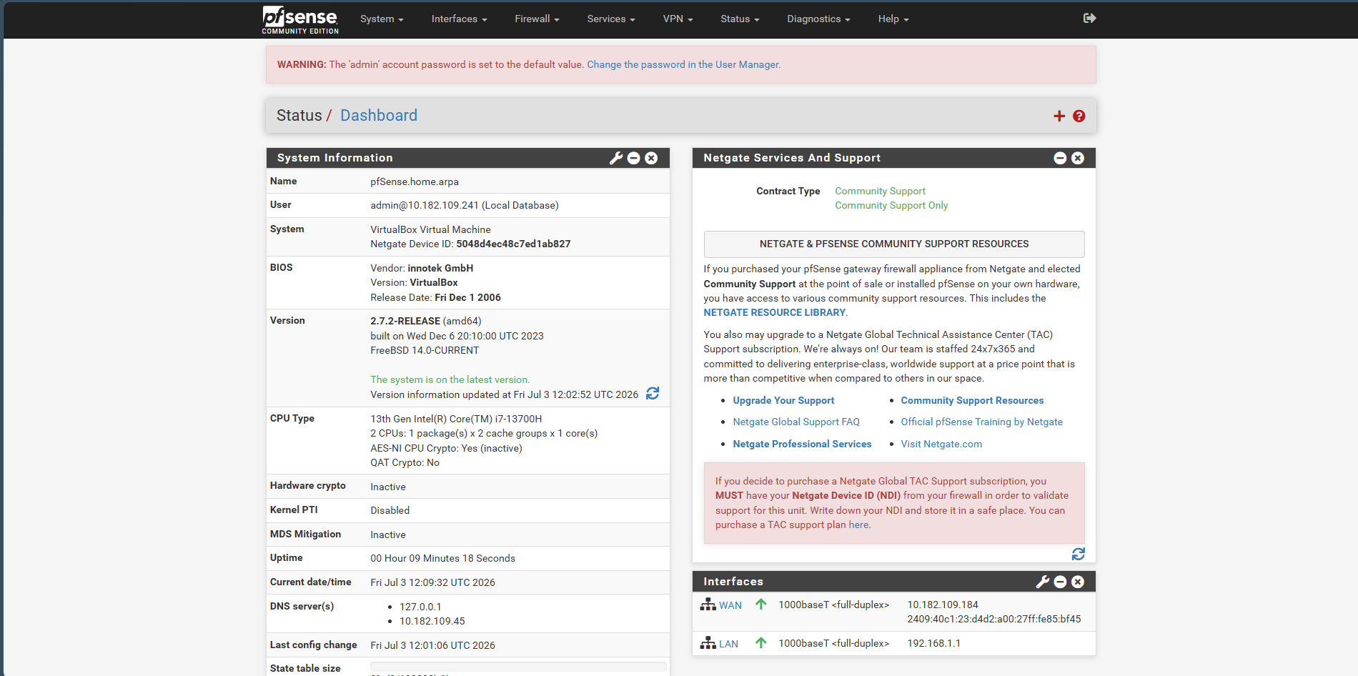Image resolution: width=1358 pixels, height=676 pixels.
Task: Click the WAN IPv6 address
Action: [x=994, y=620]
